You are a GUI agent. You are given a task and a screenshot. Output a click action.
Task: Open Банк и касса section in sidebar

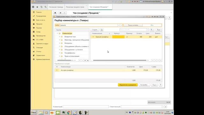40,20
